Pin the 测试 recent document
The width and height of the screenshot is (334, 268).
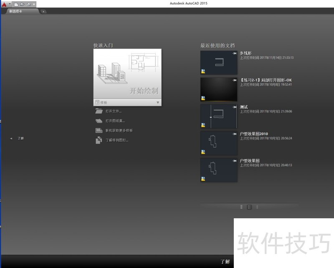coord(235,107)
